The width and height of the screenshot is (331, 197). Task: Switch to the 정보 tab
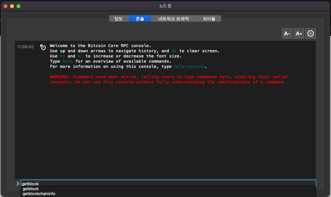119,18
